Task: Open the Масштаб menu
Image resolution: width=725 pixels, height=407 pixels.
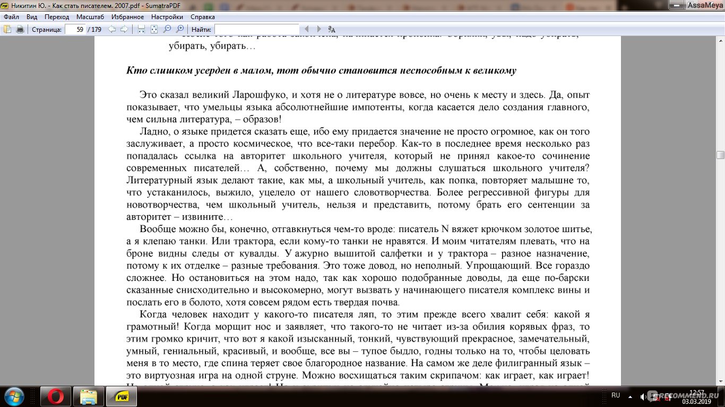Action: click(x=90, y=17)
